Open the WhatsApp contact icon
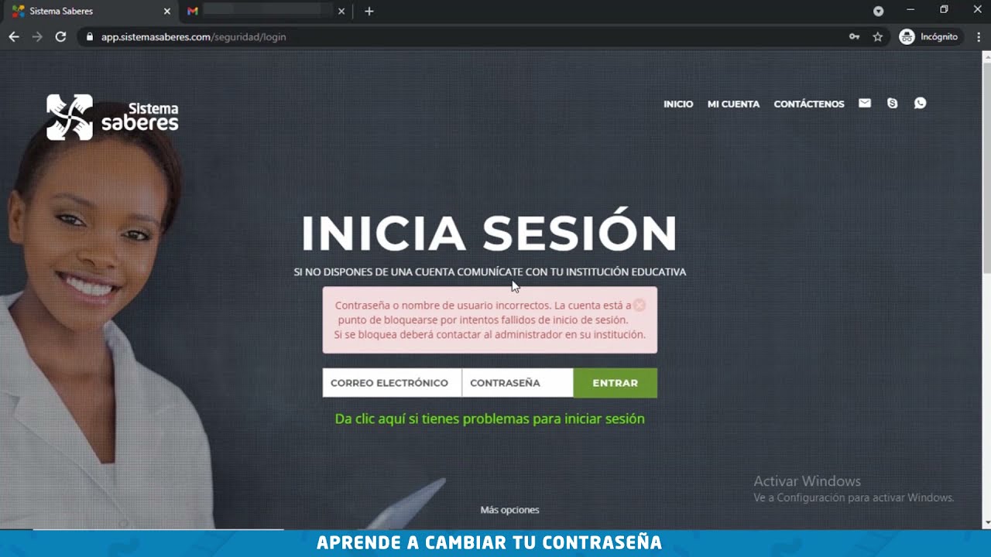 tap(920, 104)
